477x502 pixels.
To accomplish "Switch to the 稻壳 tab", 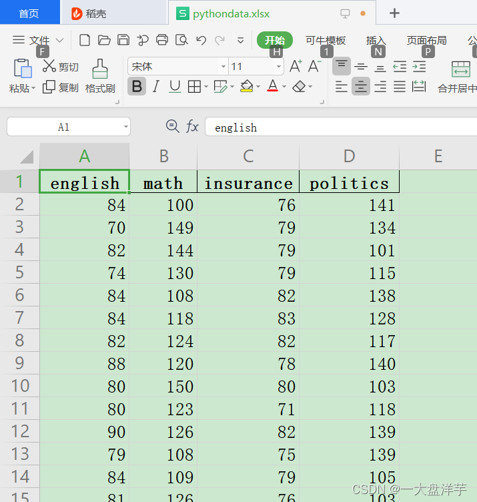I will pos(113,13).
